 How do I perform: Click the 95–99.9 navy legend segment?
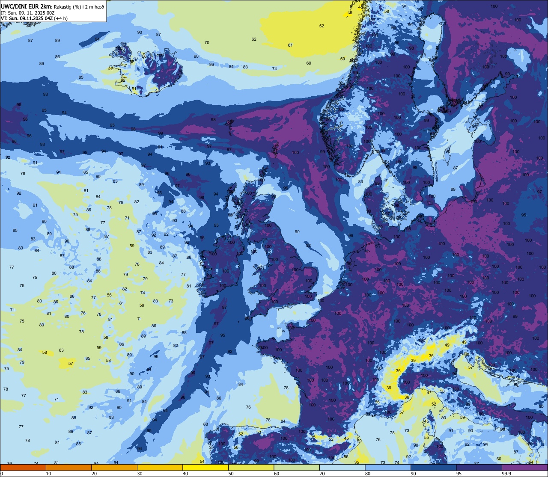coord(479,468)
